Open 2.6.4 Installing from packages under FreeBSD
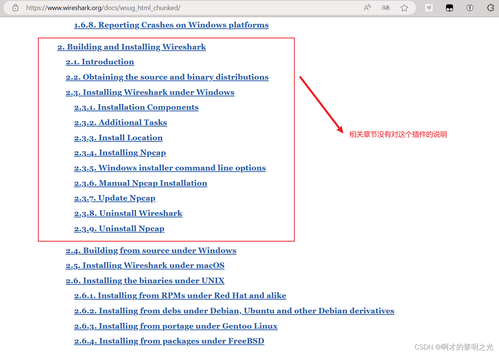The height and width of the screenshot is (354, 499). (x=169, y=341)
